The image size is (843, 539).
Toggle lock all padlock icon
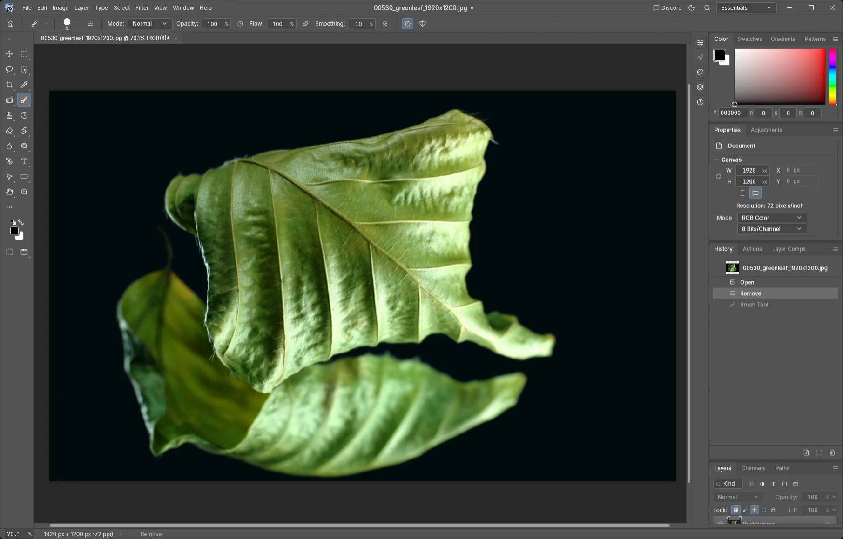(x=773, y=510)
